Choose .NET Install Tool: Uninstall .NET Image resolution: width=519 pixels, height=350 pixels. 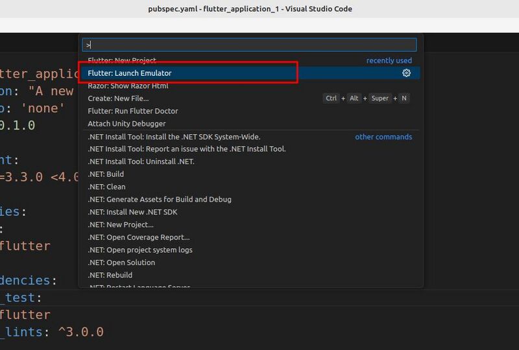click(x=250, y=161)
